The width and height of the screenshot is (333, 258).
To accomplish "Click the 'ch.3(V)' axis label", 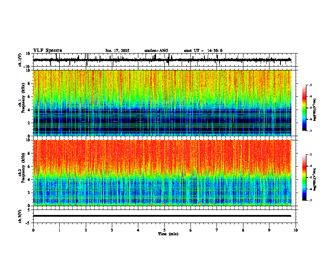I will coord(20,216).
